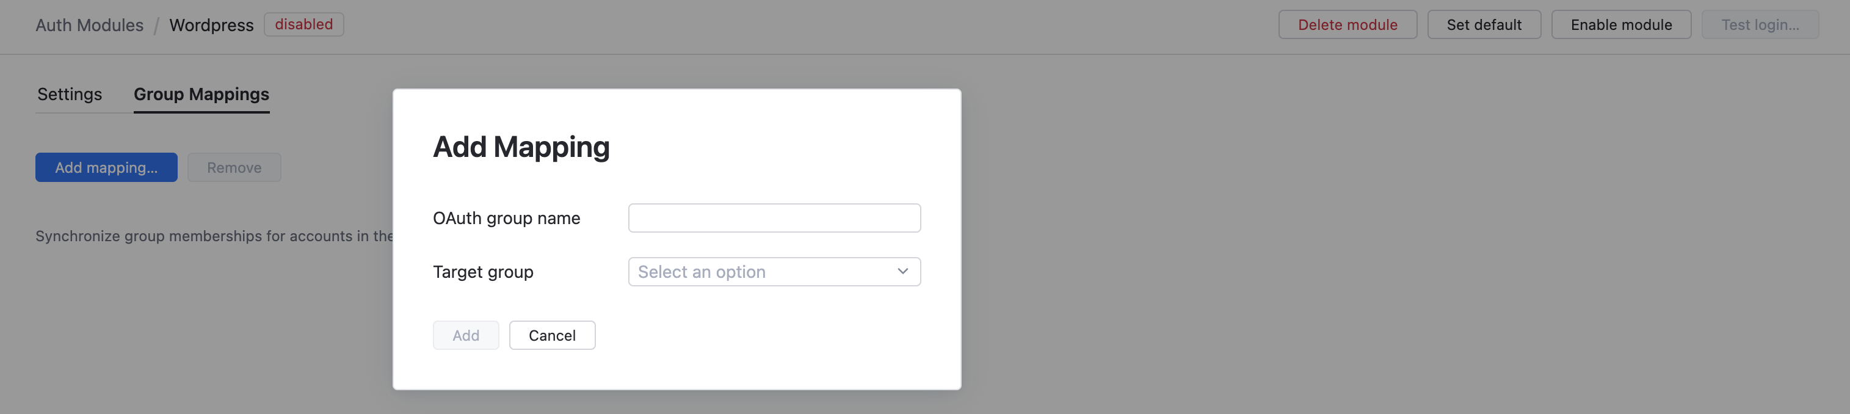
Task: Dismiss the dialog with Cancel
Action: coord(551,335)
